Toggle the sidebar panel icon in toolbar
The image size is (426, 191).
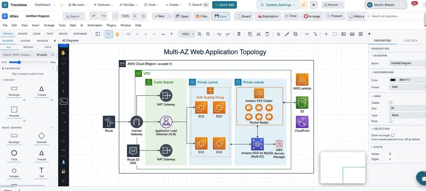[x=98, y=34]
